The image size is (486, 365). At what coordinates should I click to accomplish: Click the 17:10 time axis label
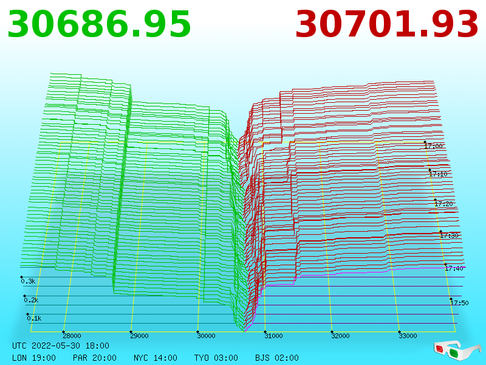(x=438, y=174)
